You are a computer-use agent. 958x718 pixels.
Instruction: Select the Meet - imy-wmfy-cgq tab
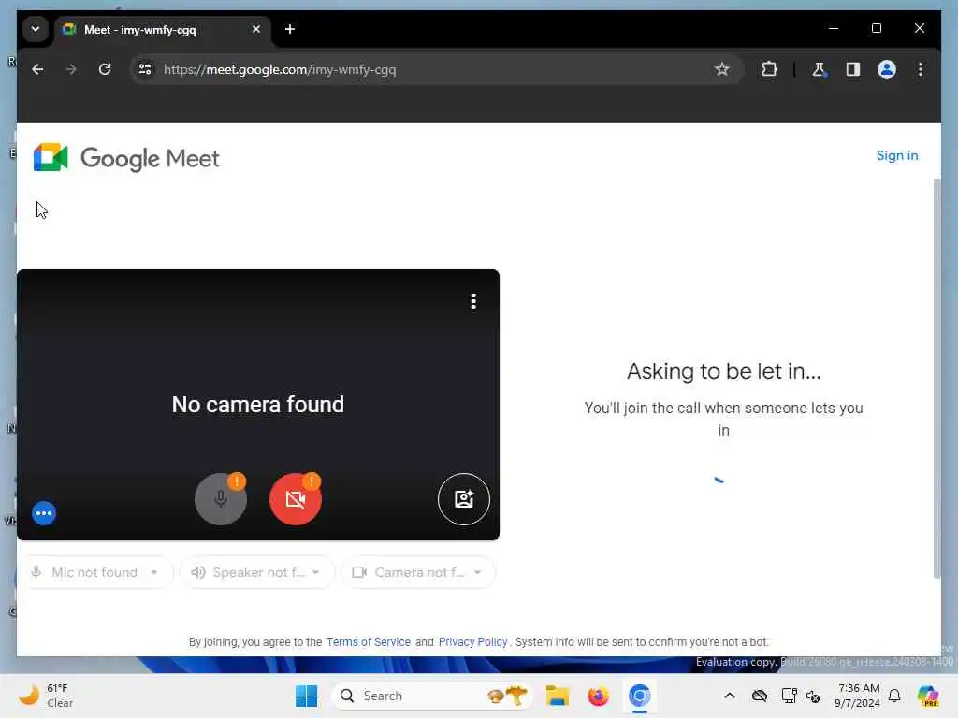pos(163,30)
